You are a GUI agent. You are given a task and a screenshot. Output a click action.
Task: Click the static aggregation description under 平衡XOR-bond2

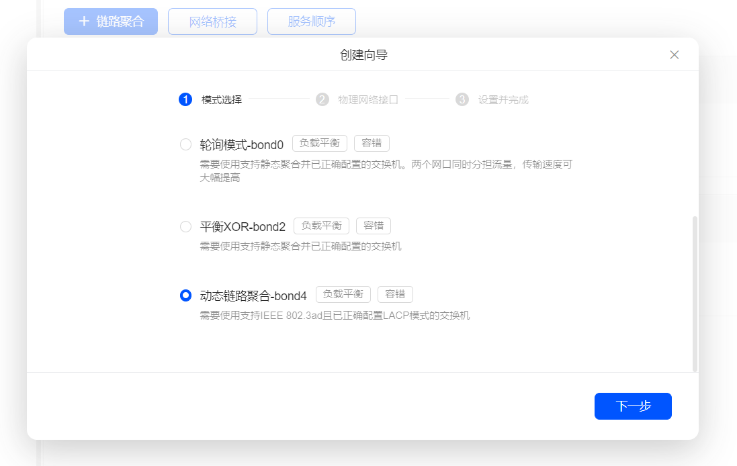(x=301, y=246)
